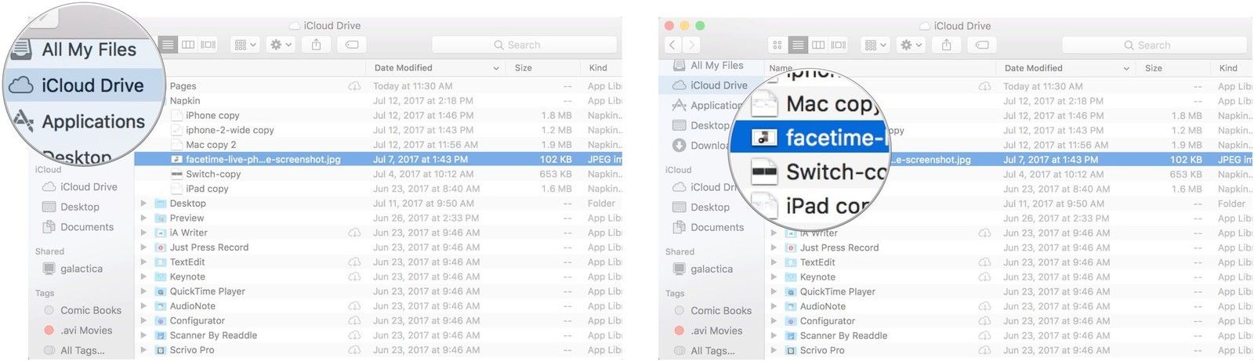Select galactica shared computer in left sidebar
This screenshot has width=1254, height=361.
coord(82,269)
